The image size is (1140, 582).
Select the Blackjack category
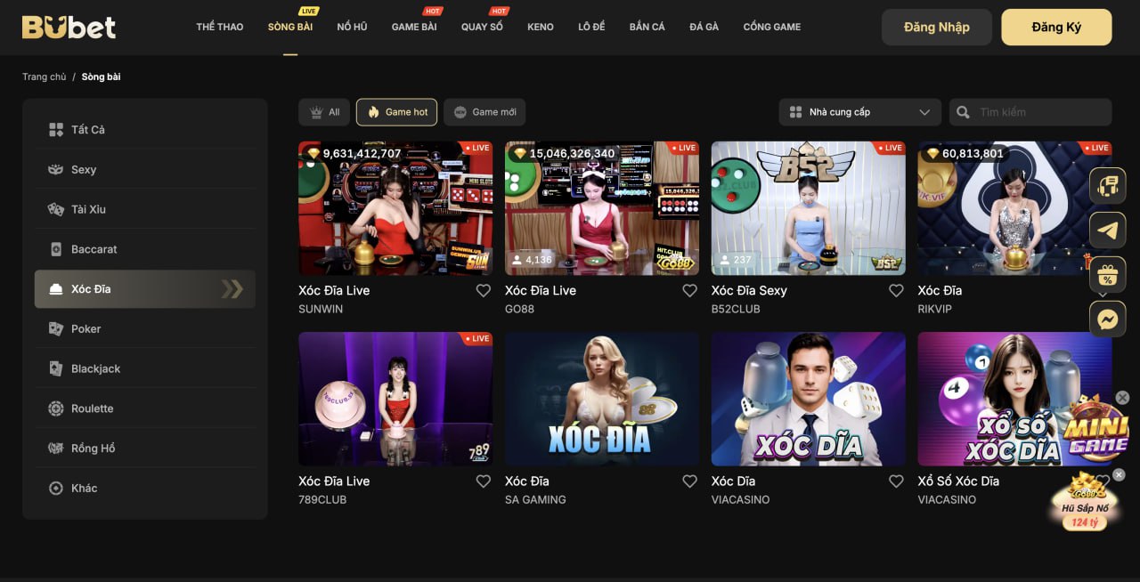[145, 368]
